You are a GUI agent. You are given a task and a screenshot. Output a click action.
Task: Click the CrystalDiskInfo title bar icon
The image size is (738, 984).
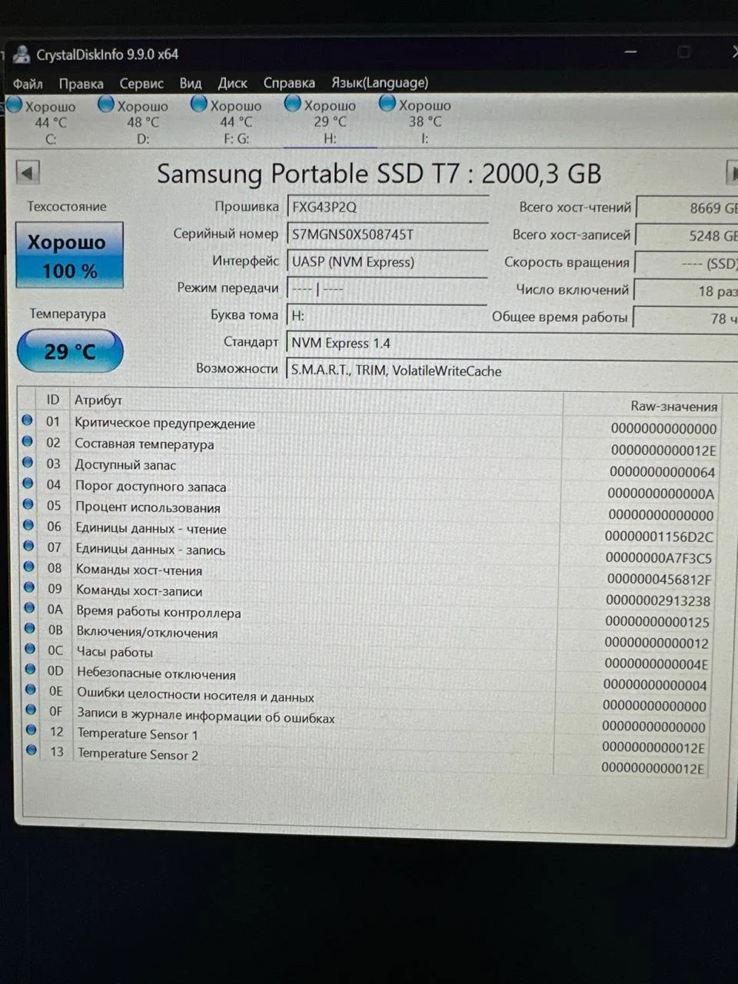pos(22,55)
